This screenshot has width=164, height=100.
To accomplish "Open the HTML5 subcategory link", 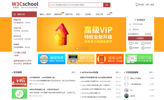I will click(28, 23).
